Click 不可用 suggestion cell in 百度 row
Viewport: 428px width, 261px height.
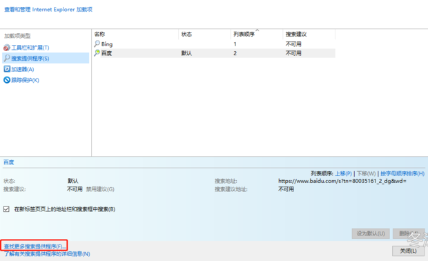[x=293, y=53]
